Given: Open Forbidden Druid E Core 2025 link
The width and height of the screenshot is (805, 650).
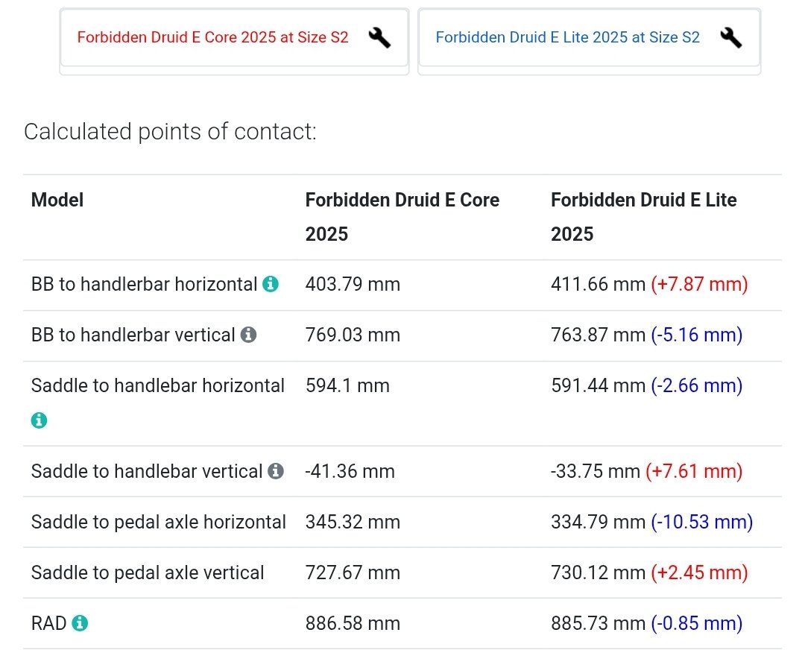Looking at the screenshot, I should click(x=212, y=37).
